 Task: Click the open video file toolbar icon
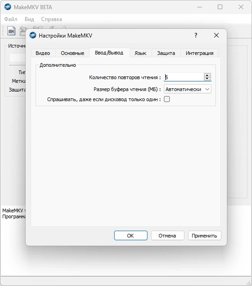click(x=11, y=31)
